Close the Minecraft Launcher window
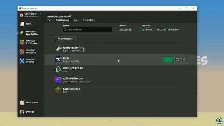 (193, 8)
